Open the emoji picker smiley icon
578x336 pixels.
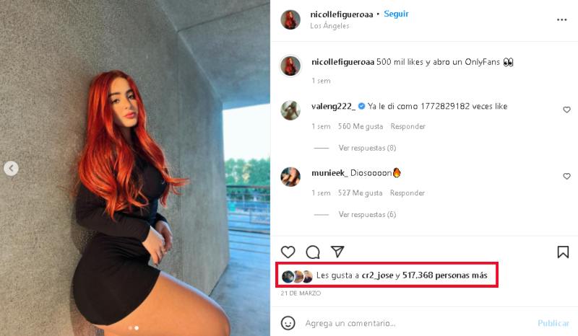288,323
